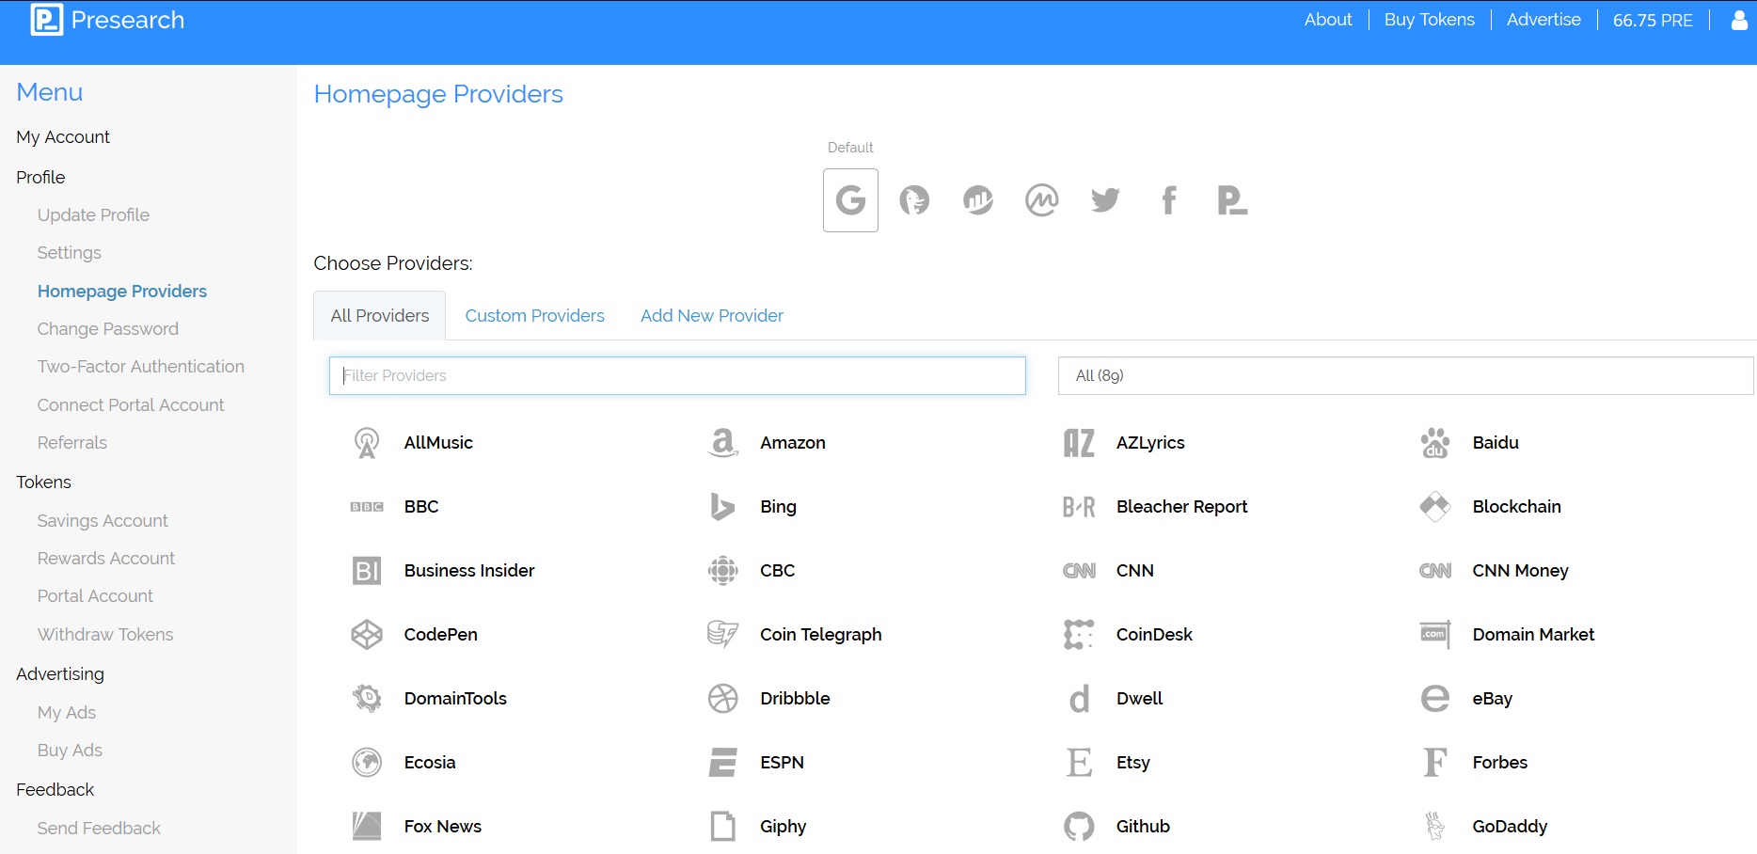The image size is (1757, 854).
Task: Click the Dribbble basketball icon
Action: coord(722,699)
